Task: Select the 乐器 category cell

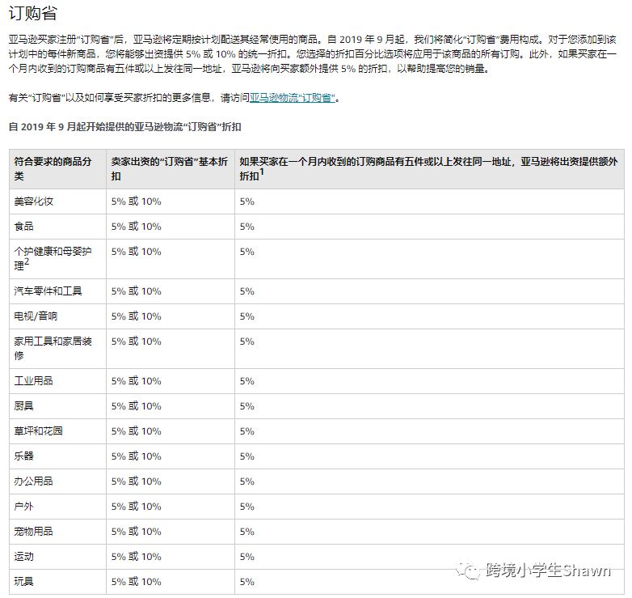Action: tap(57, 456)
